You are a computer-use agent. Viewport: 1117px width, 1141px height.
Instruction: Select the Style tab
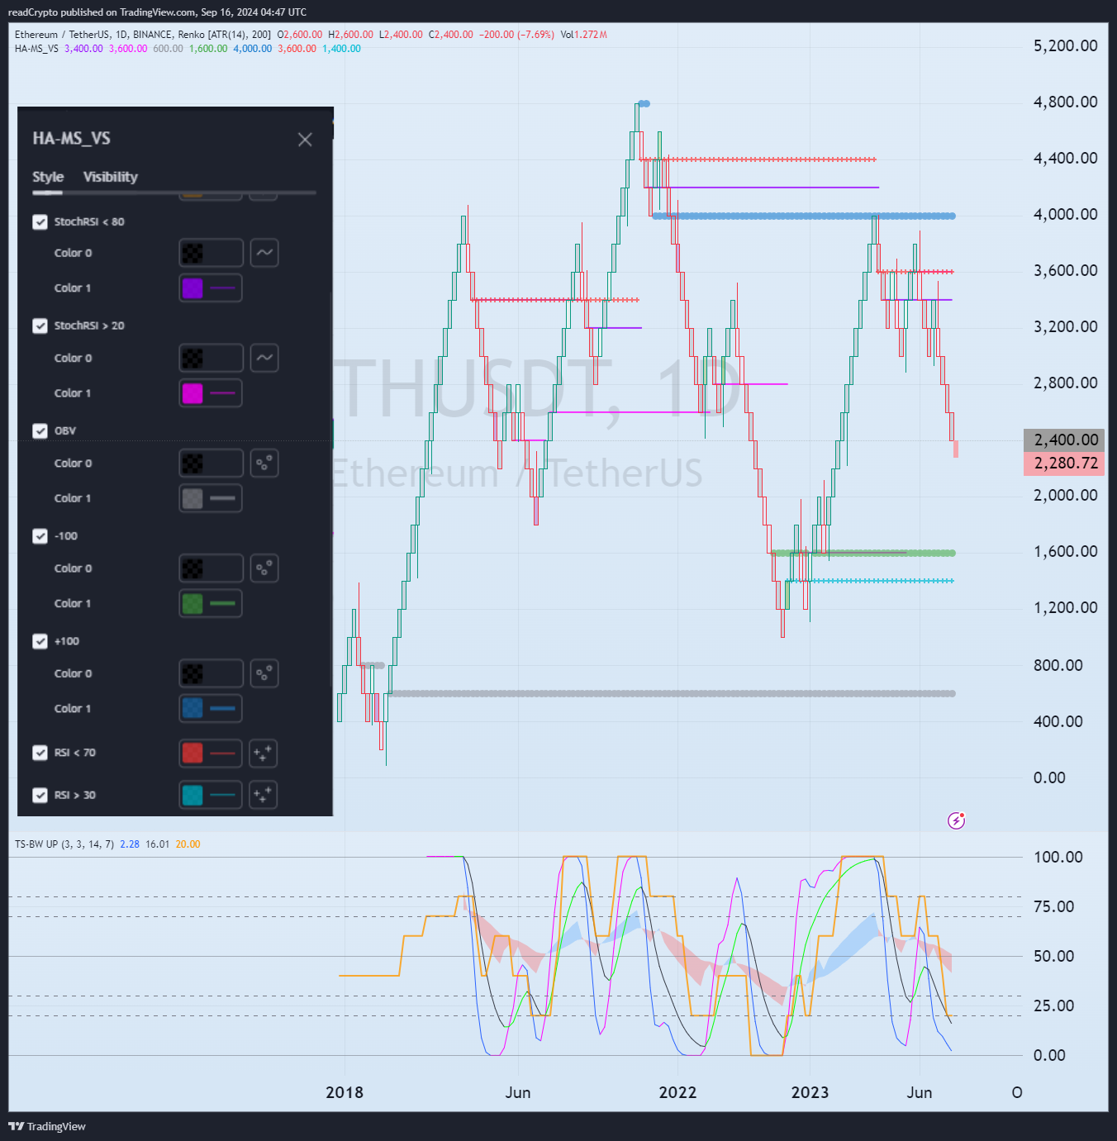click(x=48, y=177)
